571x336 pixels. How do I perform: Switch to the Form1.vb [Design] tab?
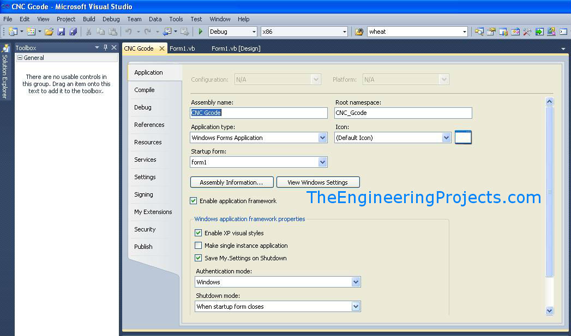[x=236, y=48]
